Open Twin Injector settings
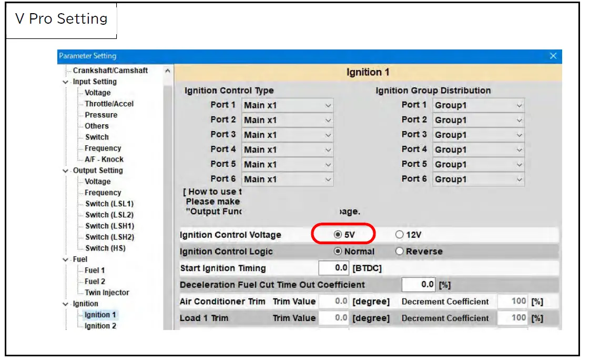Viewport: 590px width, 360px height. 107,293
